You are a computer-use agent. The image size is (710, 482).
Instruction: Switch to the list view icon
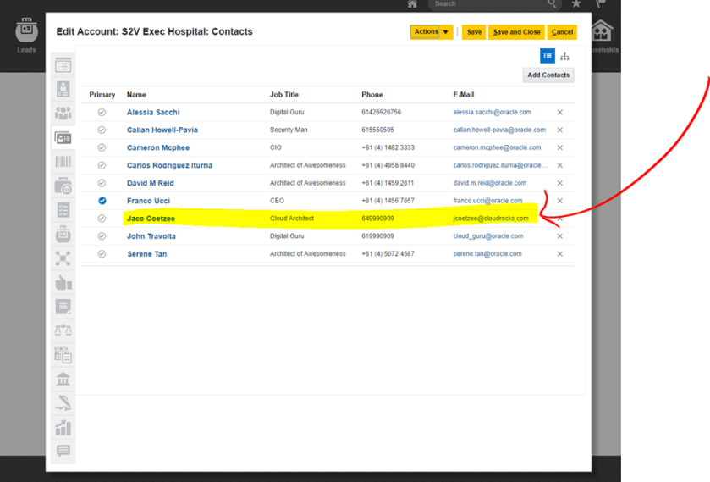point(548,56)
